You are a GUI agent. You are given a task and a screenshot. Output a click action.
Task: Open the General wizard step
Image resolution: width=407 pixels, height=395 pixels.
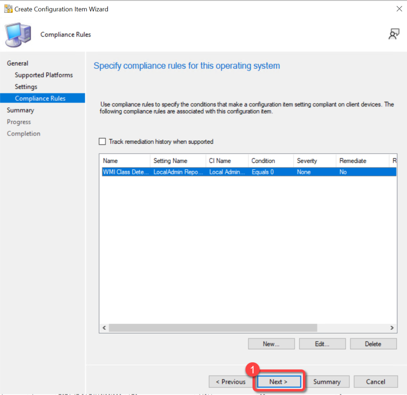[17, 63]
